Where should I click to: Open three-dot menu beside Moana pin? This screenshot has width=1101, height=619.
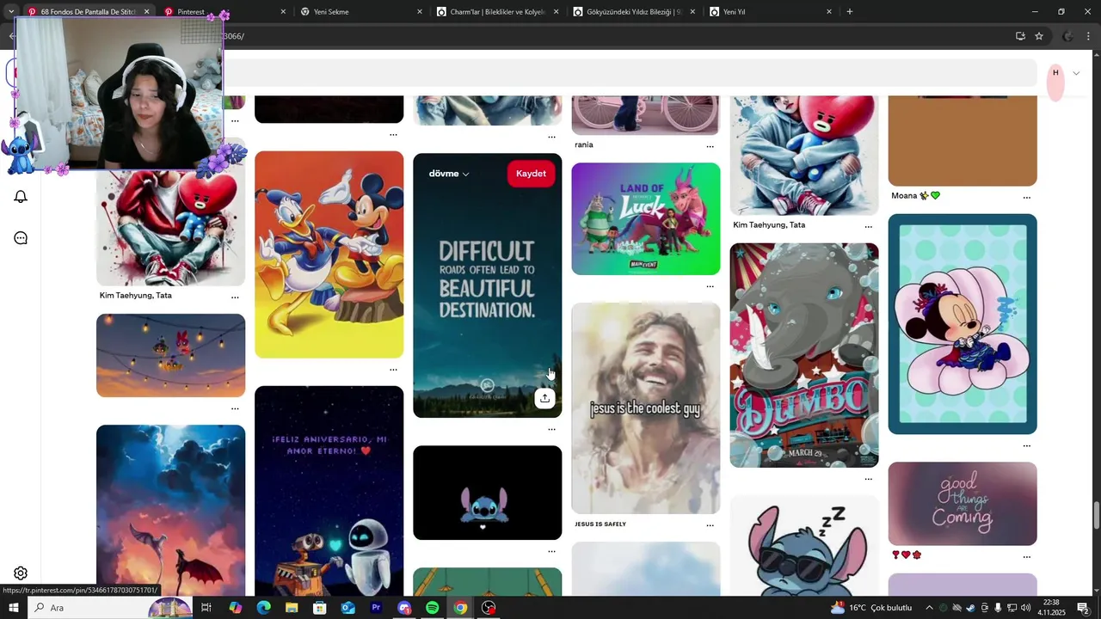[x=1026, y=198]
